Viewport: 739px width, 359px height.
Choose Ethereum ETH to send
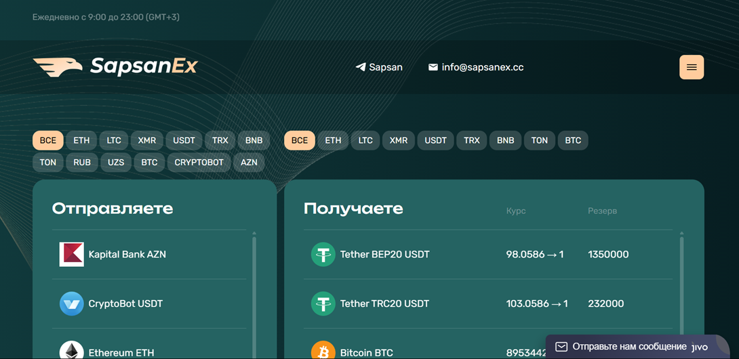149,344
